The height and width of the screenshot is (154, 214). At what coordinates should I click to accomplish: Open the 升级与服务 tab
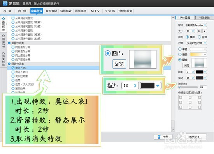click(x=125, y=11)
